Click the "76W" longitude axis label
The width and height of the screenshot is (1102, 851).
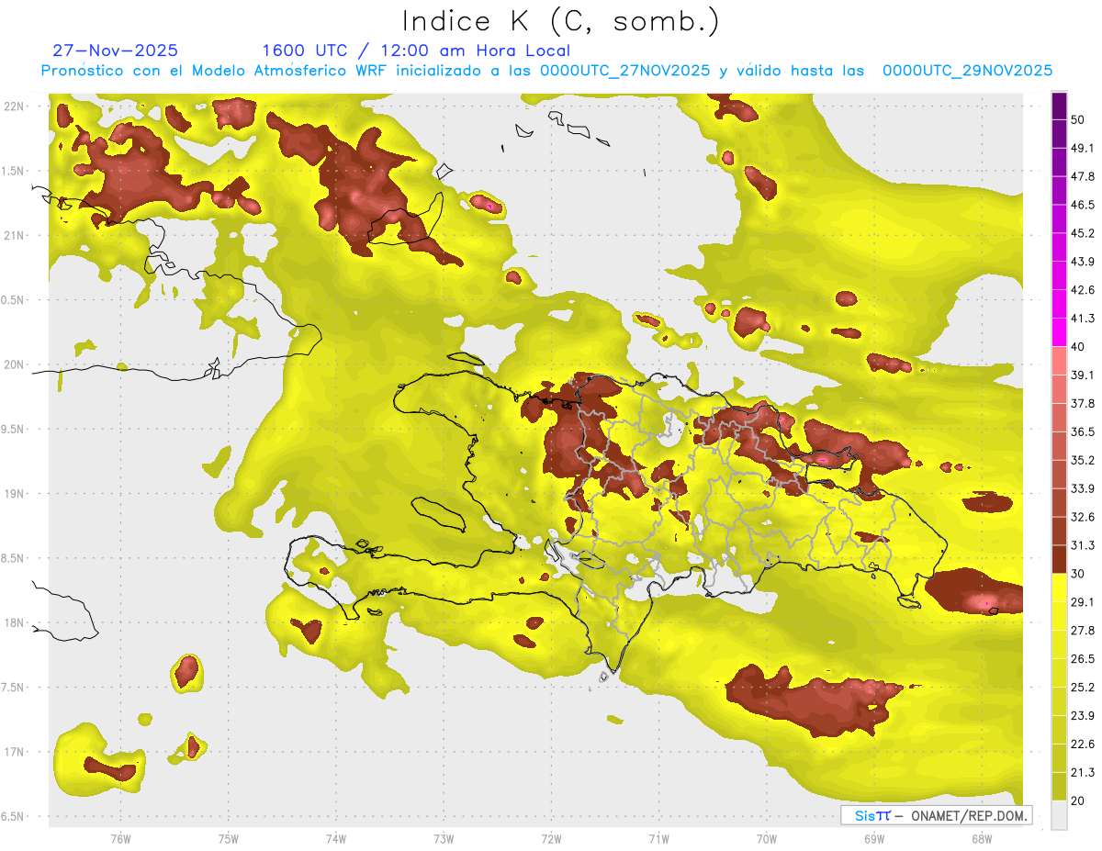120,838
